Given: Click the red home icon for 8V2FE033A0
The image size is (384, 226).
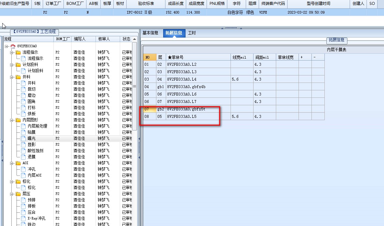Looking at the screenshot, I should (x=13, y=46).
